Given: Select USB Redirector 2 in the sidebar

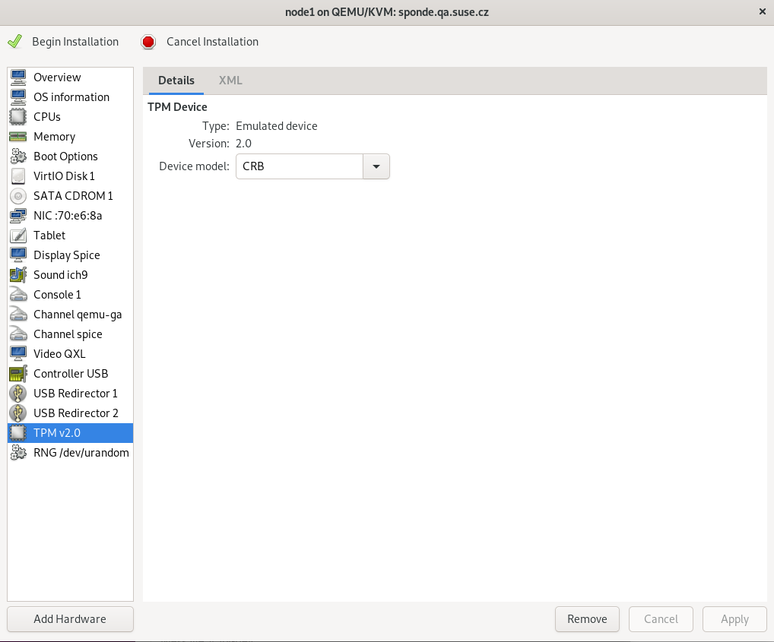Looking at the screenshot, I should click(75, 413).
